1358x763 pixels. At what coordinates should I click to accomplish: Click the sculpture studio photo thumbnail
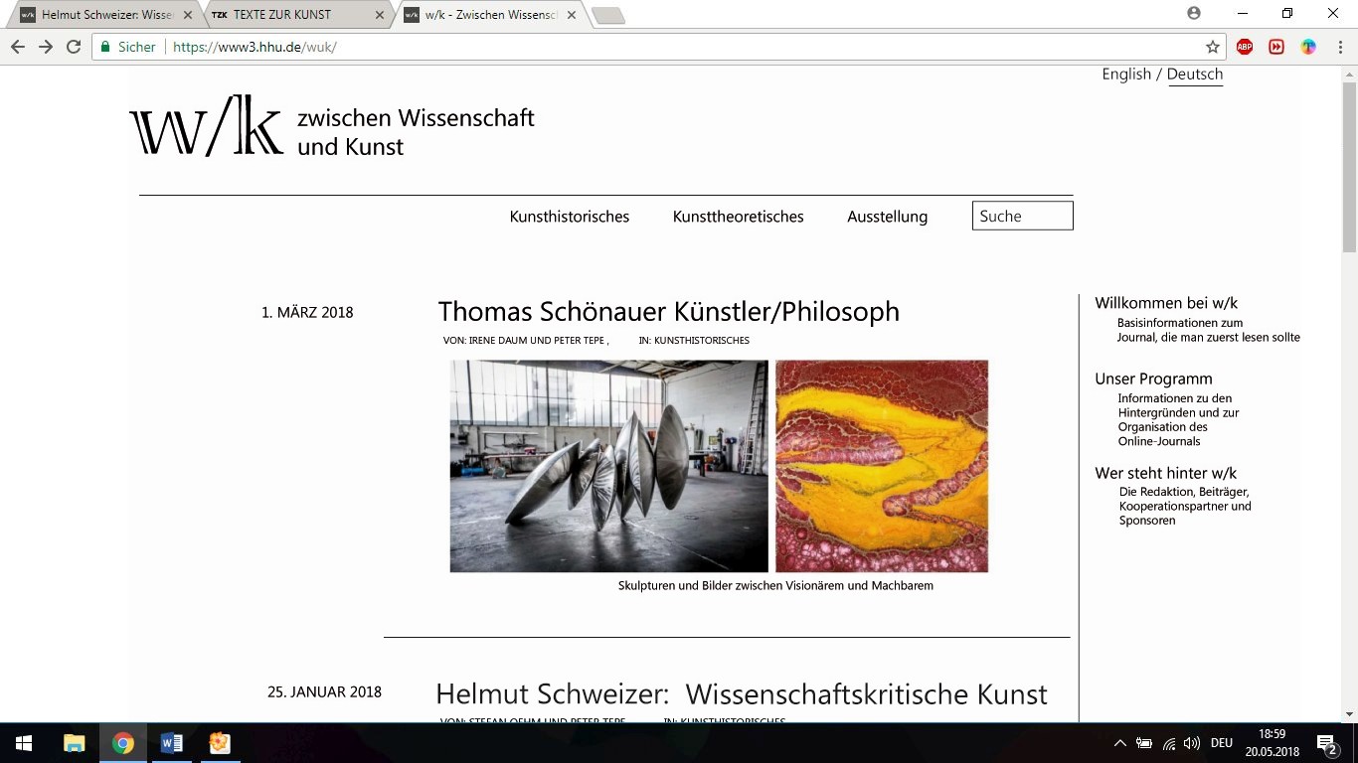click(608, 466)
